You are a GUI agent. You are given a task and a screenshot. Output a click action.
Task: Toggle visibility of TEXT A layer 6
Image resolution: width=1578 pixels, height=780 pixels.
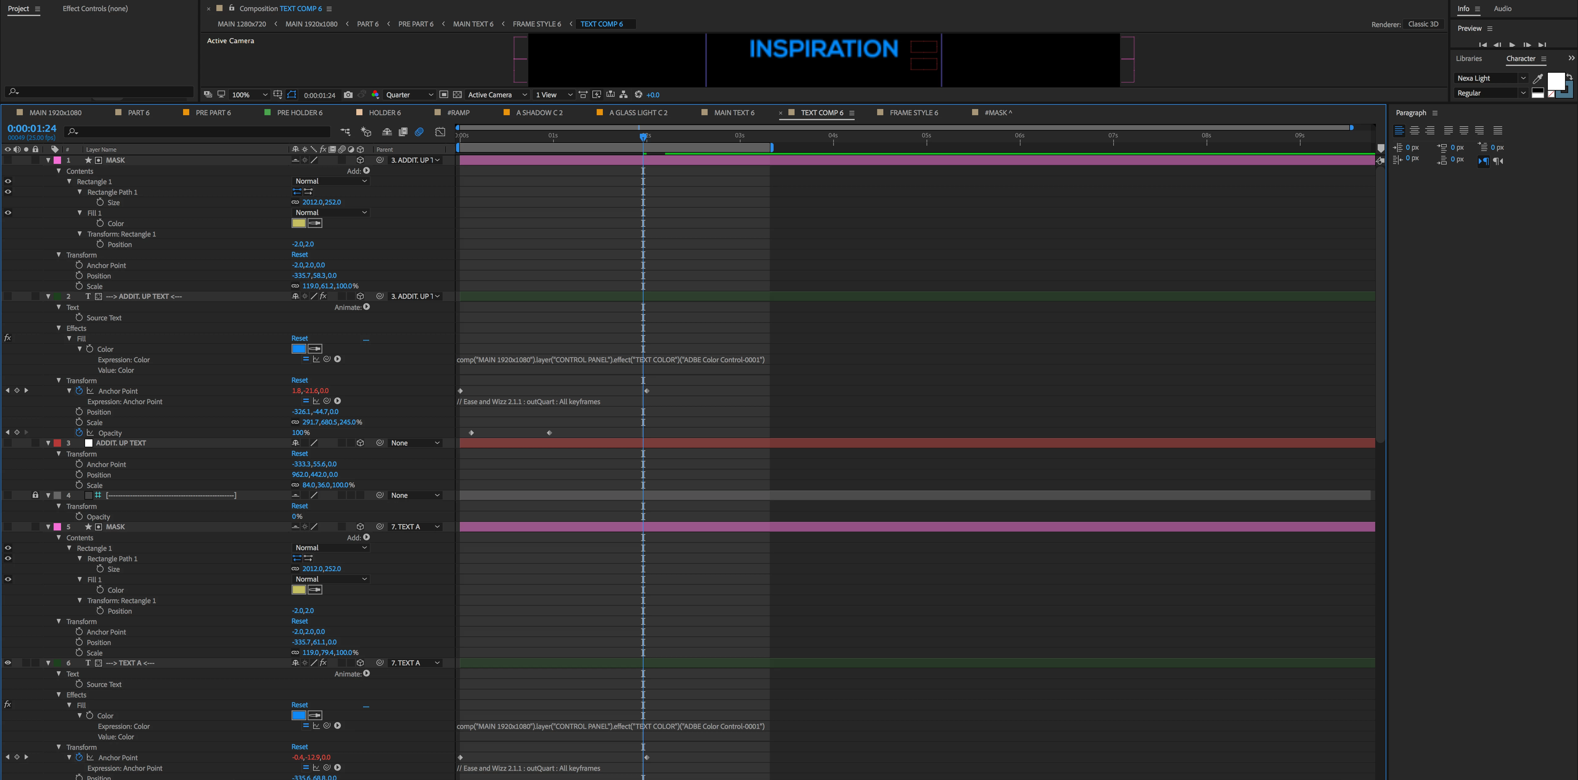(x=8, y=662)
